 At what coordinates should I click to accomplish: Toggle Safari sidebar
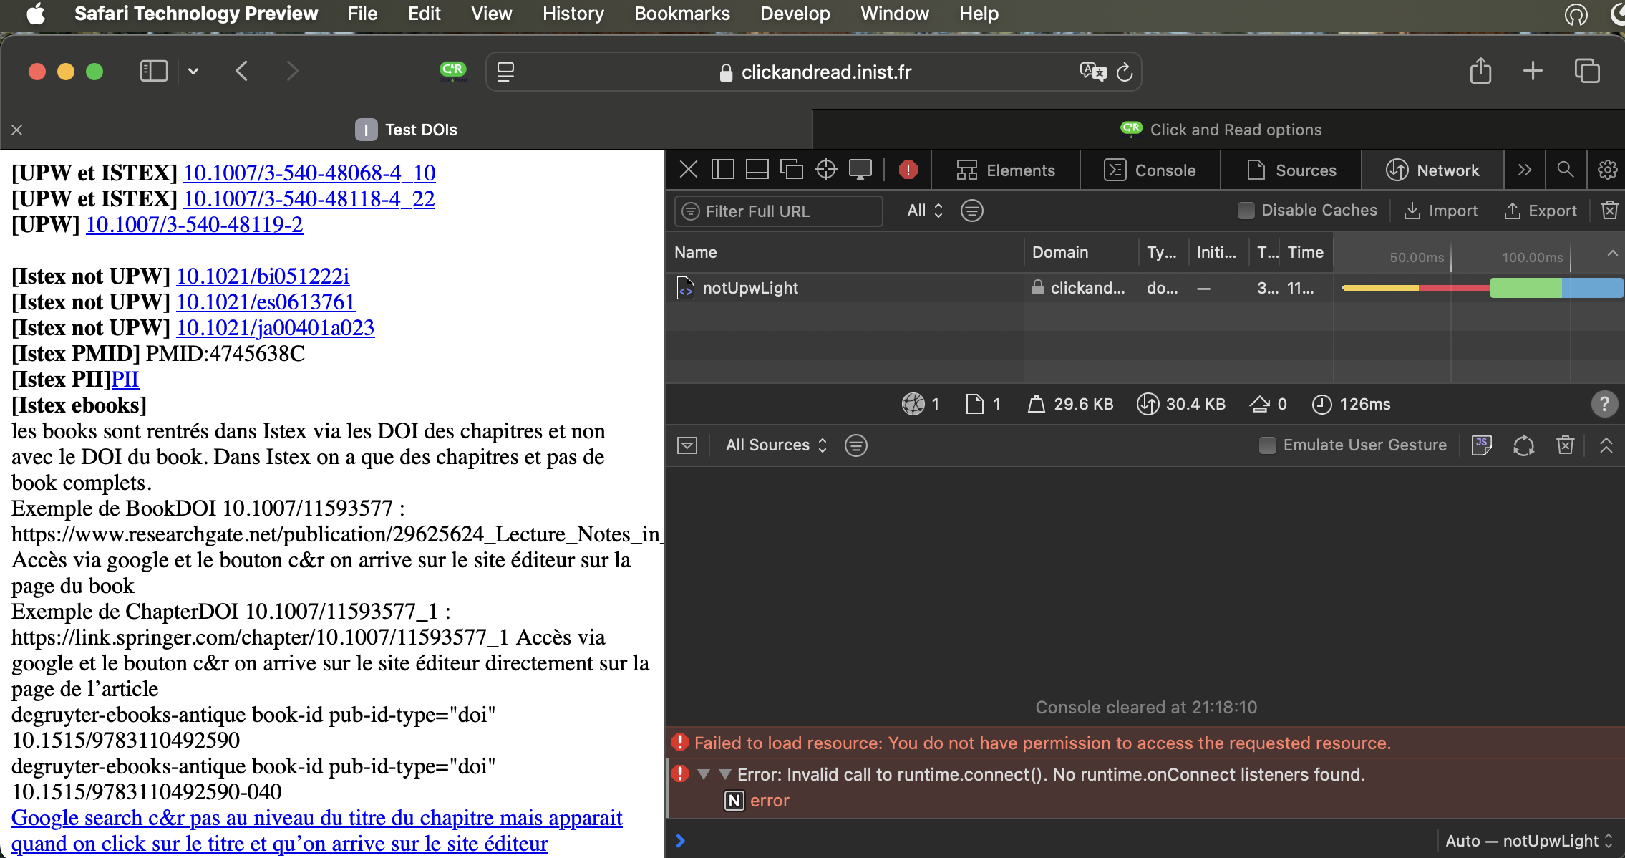153,71
